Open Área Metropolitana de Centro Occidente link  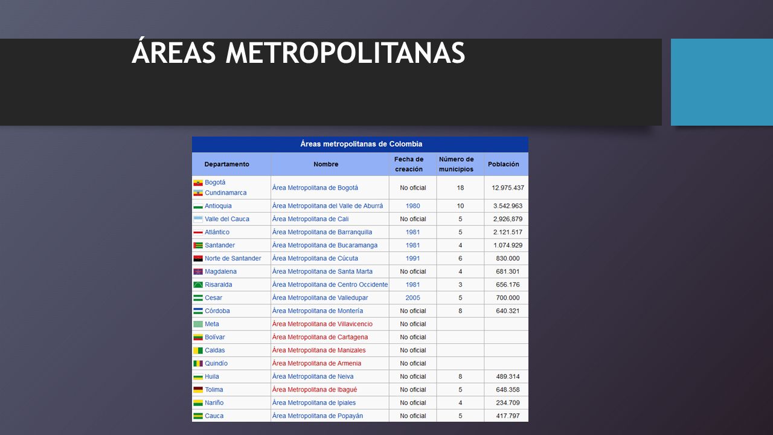[x=330, y=285]
